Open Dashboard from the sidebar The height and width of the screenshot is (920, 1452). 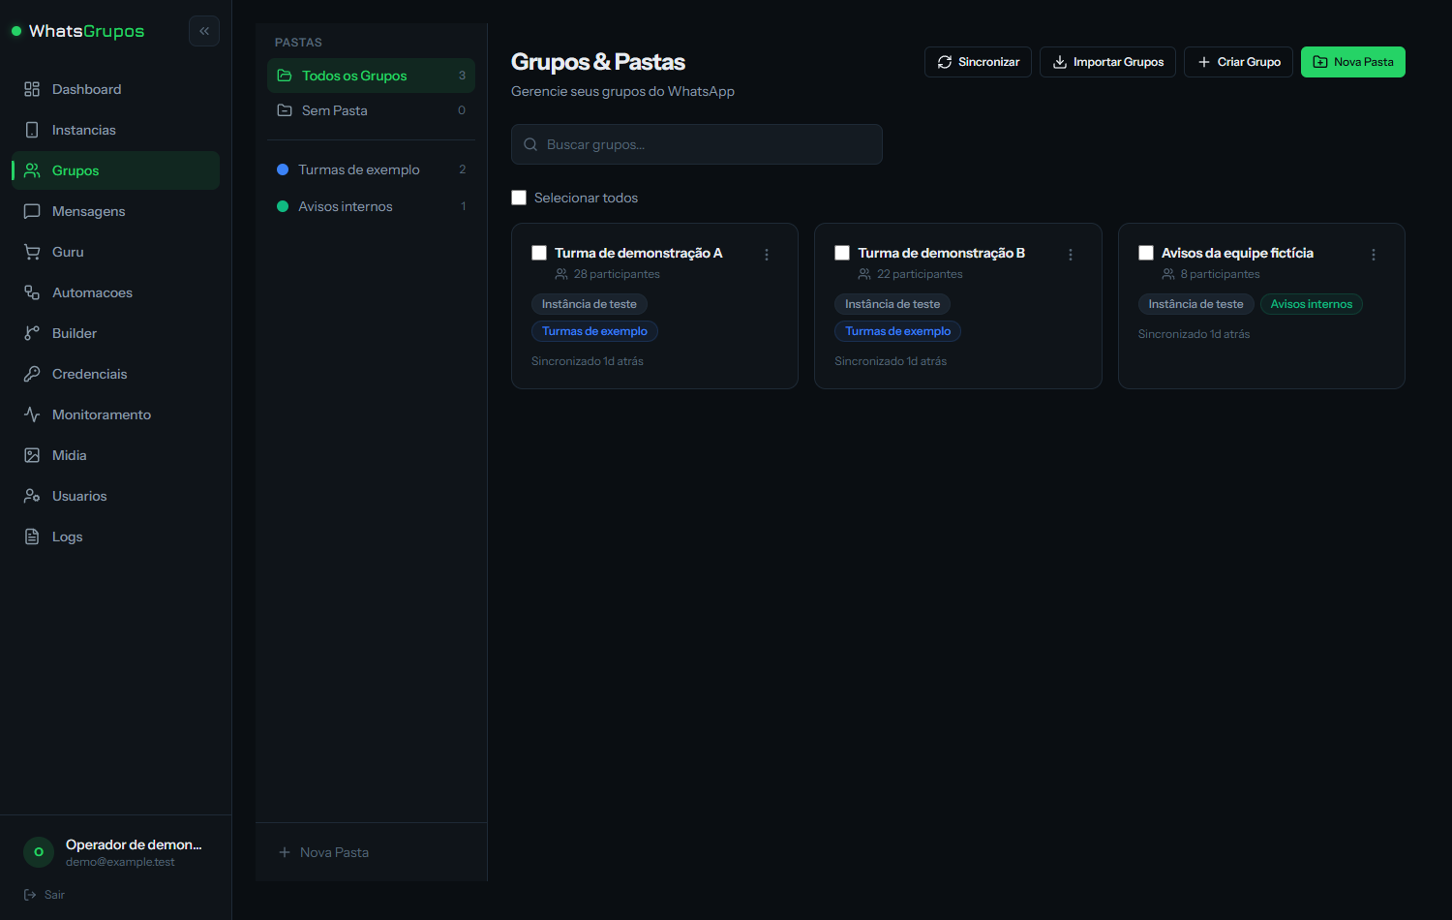115,89
